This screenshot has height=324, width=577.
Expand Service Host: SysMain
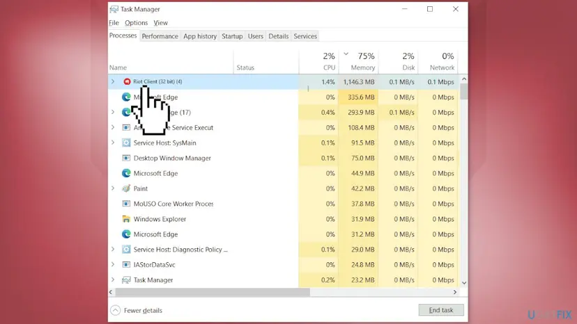pos(113,143)
